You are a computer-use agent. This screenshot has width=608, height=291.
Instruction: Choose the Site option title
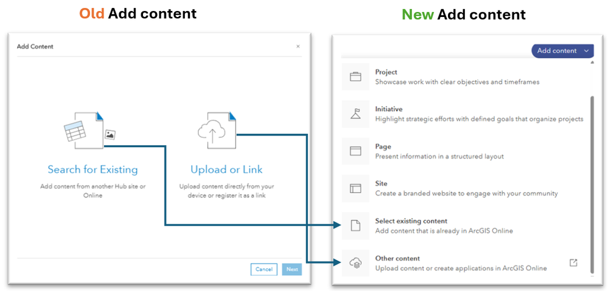pos(381,183)
